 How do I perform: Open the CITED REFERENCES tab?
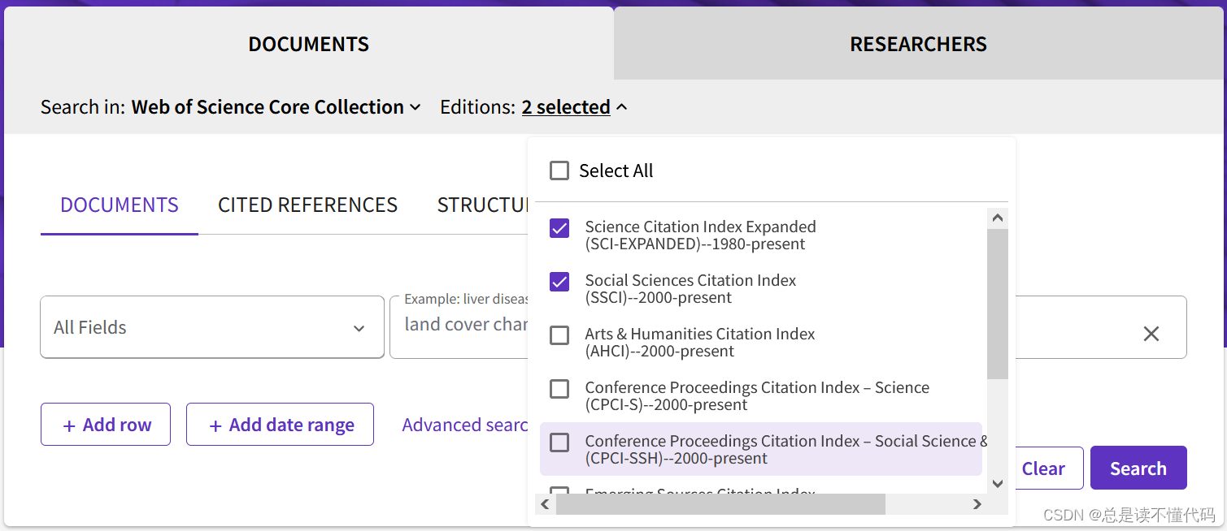click(307, 205)
